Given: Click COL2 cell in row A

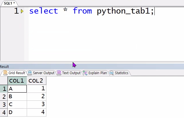Looking at the screenshot, I should click(x=36, y=89).
